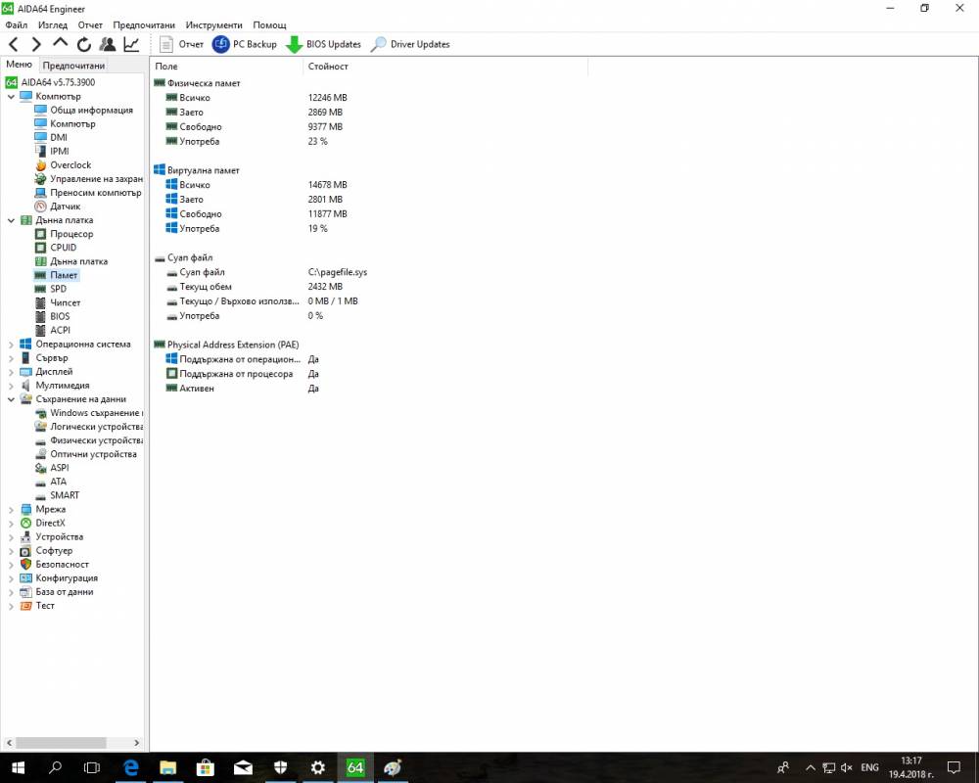This screenshot has width=979, height=783.
Task: Open the SMART tree item
Action: click(x=57, y=495)
